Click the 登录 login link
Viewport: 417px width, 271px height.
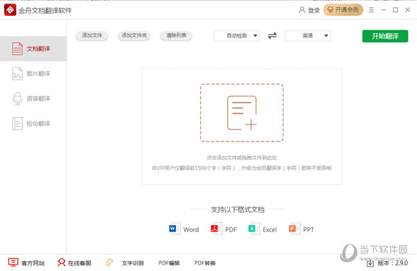point(314,10)
